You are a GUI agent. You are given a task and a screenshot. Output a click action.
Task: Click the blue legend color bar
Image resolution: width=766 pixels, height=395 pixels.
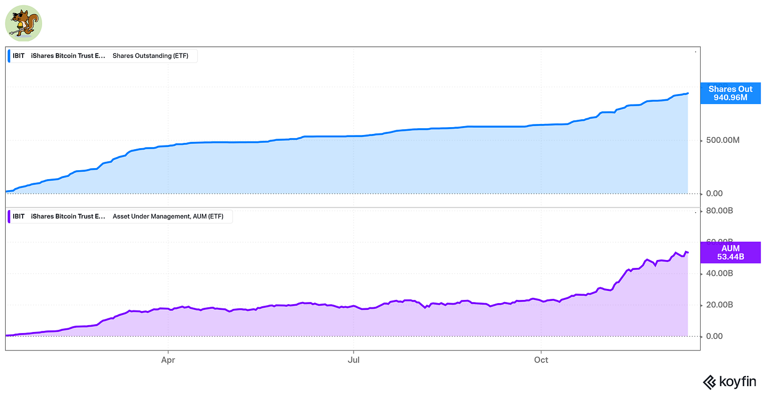tap(9, 56)
